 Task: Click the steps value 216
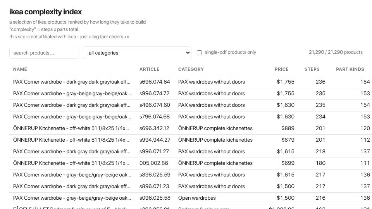click(x=320, y=198)
